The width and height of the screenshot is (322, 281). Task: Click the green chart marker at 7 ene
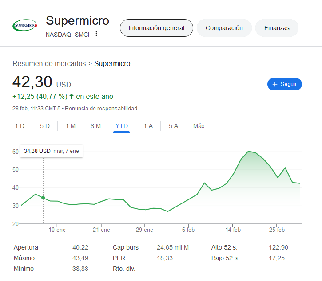(43, 198)
